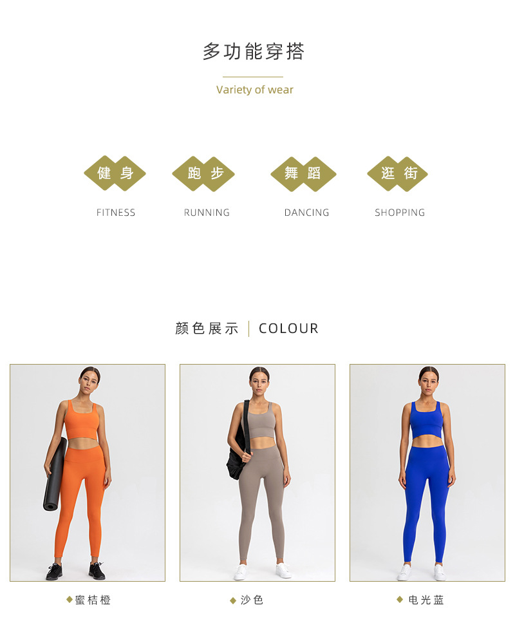Choose the 电光蓝 color name
Viewport: 515px width, 621px height.
click(426, 600)
